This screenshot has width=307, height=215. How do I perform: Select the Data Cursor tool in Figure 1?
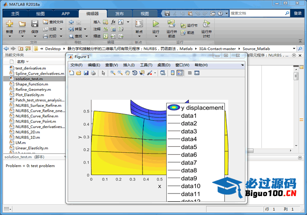point(142,73)
